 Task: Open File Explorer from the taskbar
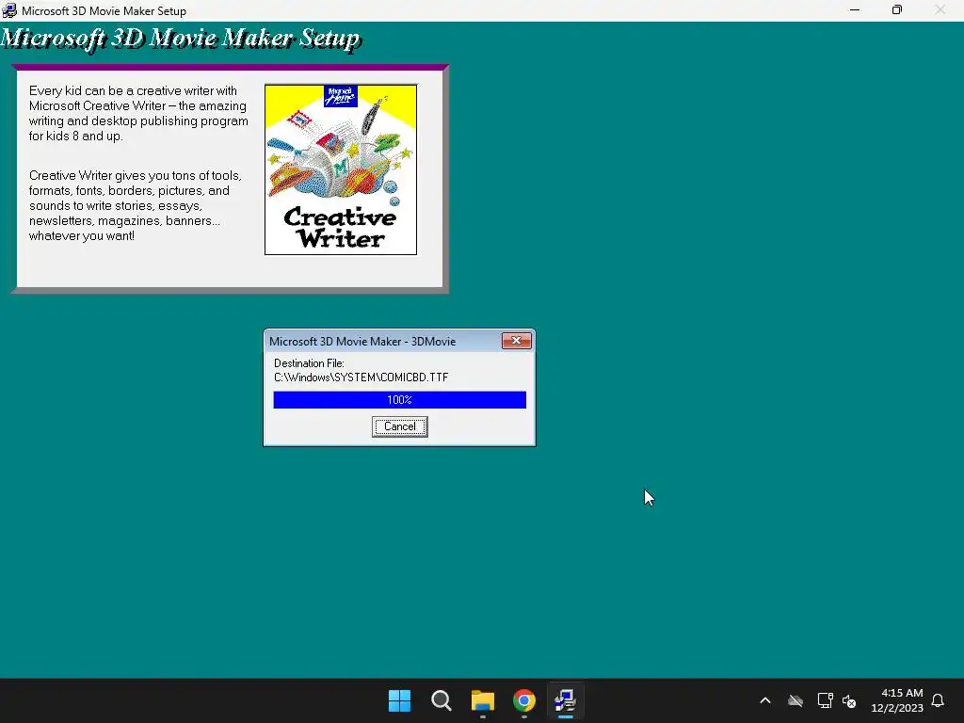click(483, 700)
